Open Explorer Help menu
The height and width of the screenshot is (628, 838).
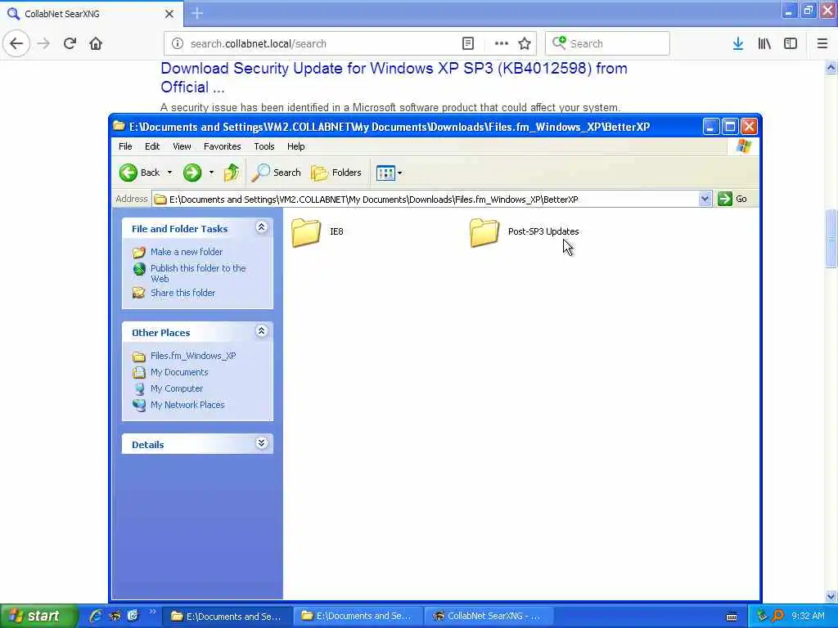(x=295, y=146)
